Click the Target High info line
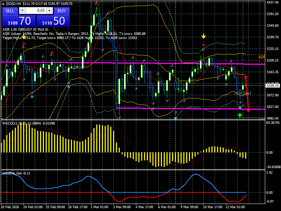Viewport: 281px width, 211px height. (70, 38)
